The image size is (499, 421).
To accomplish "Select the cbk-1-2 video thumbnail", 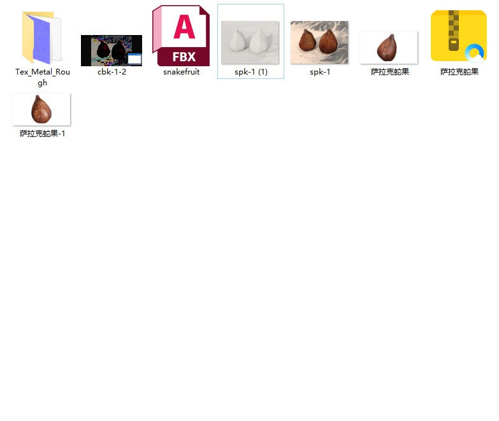I will (x=112, y=50).
